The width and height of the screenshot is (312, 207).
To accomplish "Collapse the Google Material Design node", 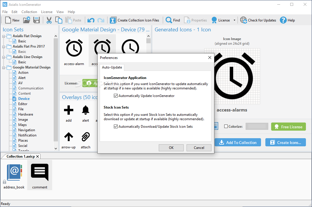I will (x=3, y=68).
